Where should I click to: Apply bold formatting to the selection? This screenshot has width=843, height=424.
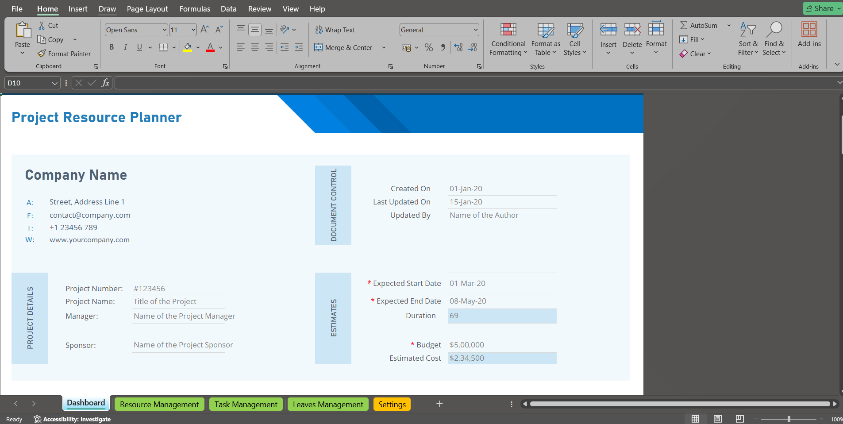click(111, 47)
